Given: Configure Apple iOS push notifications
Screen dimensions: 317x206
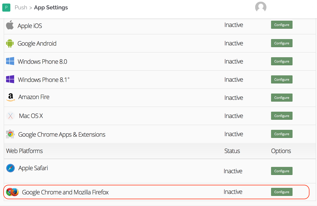Looking at the screenshot, I should [282, 25].
